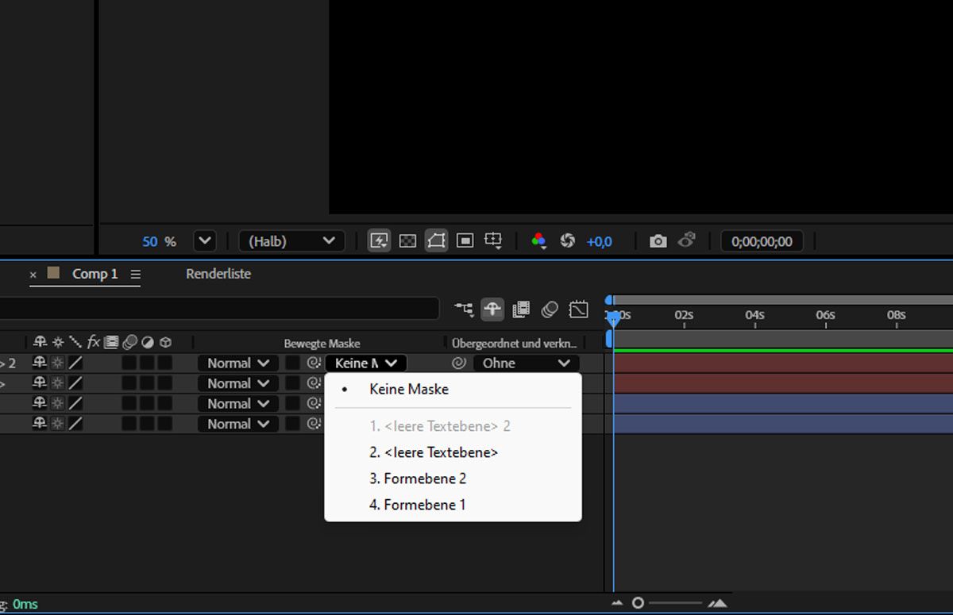953x615 pixels.
Task: Toggle the shy layers switch in timeline
Action: pos(492,309)
